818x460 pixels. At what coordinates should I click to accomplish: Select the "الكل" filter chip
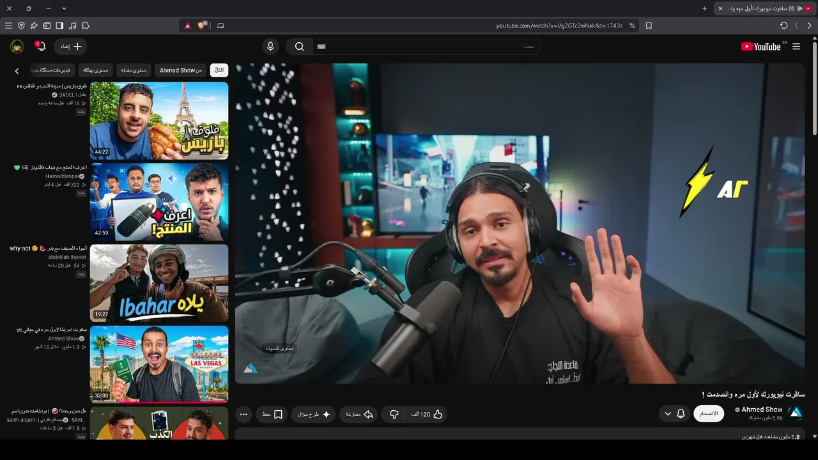point(219,70)
